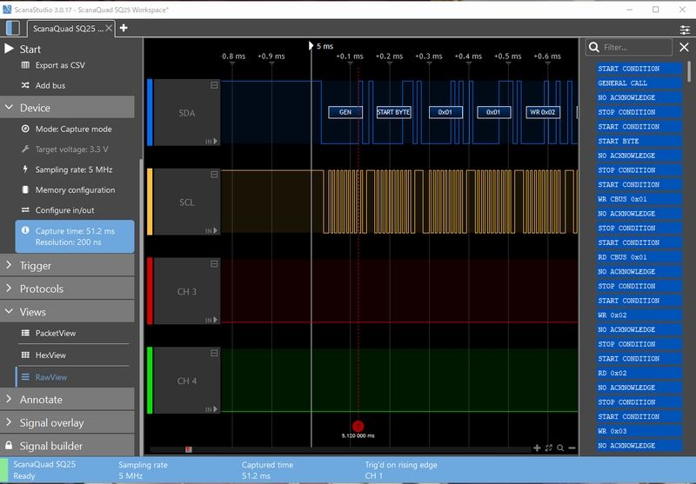Click the search magnifier in filter panel
Viewport: 696px width, 484px height.
(594, 47)
